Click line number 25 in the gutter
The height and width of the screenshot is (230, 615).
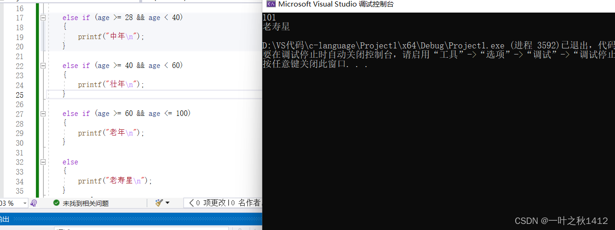[x=19, y=95]
